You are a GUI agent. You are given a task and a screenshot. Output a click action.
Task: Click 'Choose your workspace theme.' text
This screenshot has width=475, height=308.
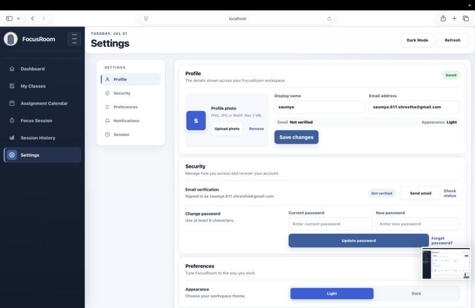pyautogui.click(x=215, y=296)
